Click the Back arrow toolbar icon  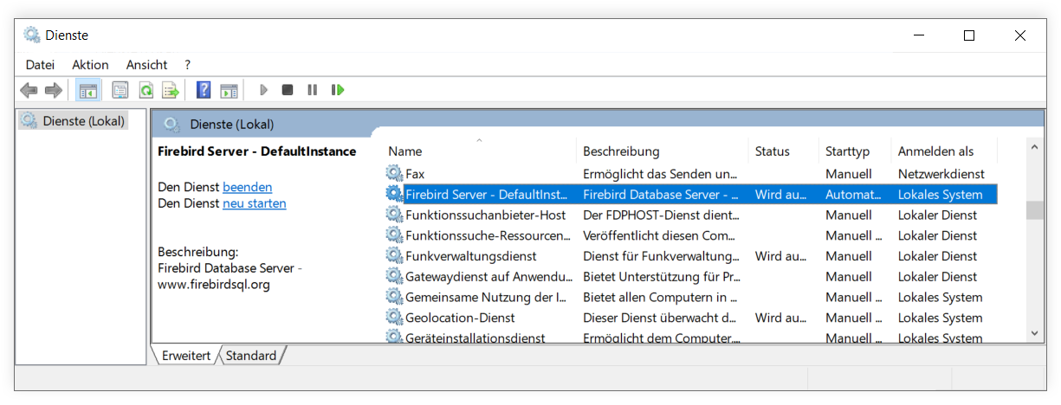(29, 90)
